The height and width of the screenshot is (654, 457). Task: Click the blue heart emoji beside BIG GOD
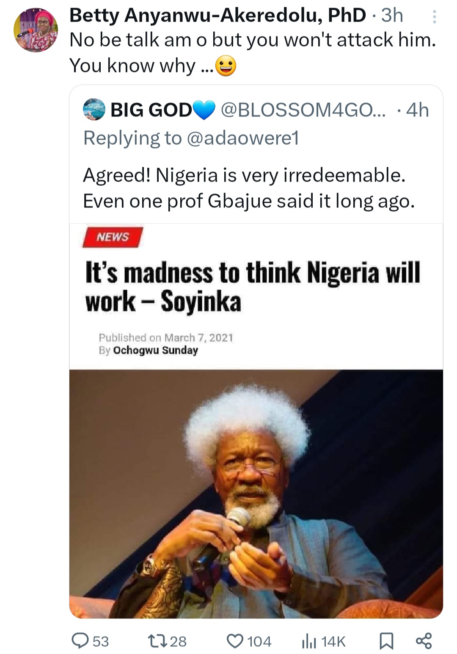pyautogui.click(x=204, y=110)
